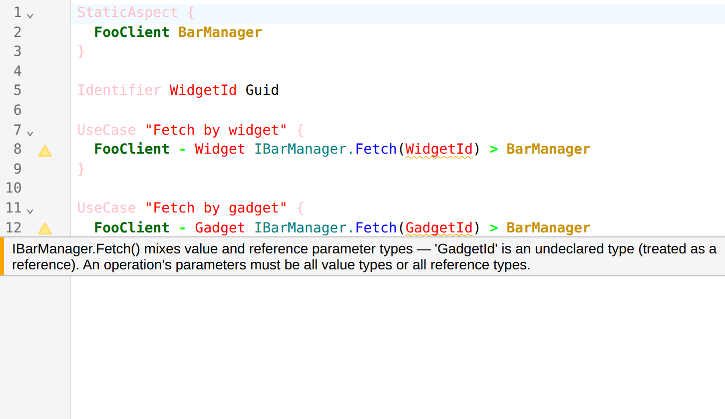Image resolution: width=725 pixels, height=419 pixels.
Task: Click the green > arrow on line 12
Action: [494, 228]
